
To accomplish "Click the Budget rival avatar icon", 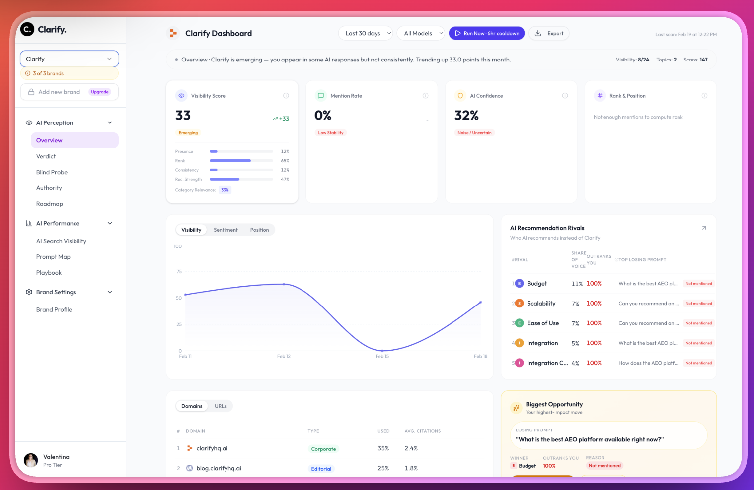I will 519,284.
